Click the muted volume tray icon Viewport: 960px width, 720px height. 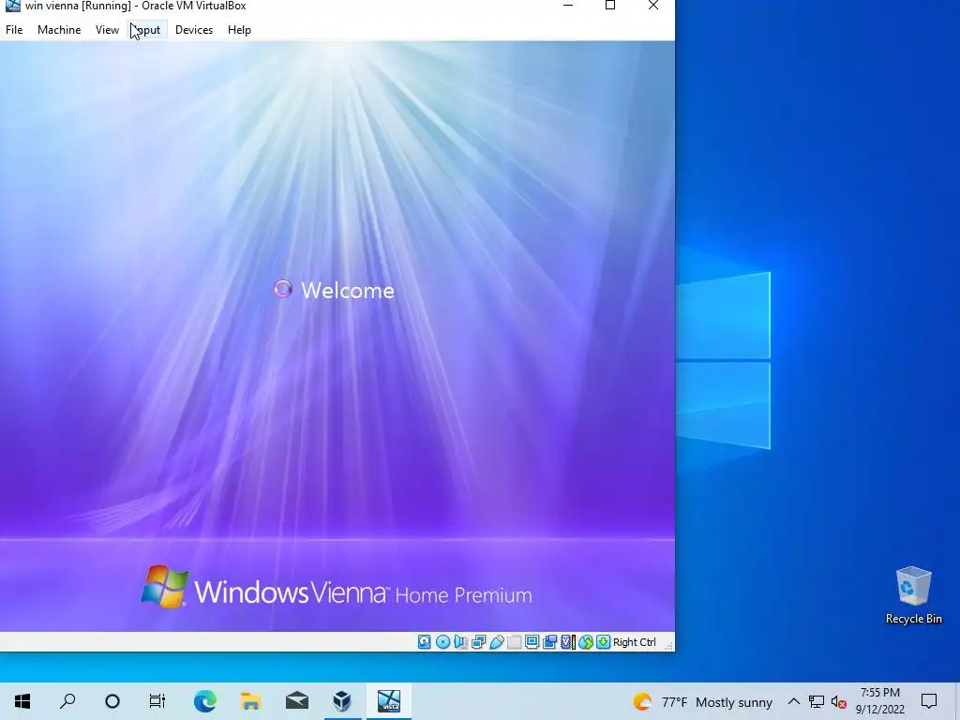839,702
